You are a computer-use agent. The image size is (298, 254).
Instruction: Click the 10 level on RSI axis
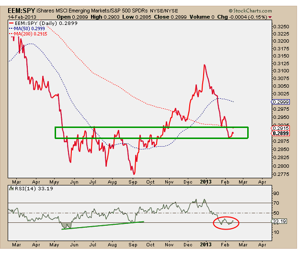coord(276,232)
